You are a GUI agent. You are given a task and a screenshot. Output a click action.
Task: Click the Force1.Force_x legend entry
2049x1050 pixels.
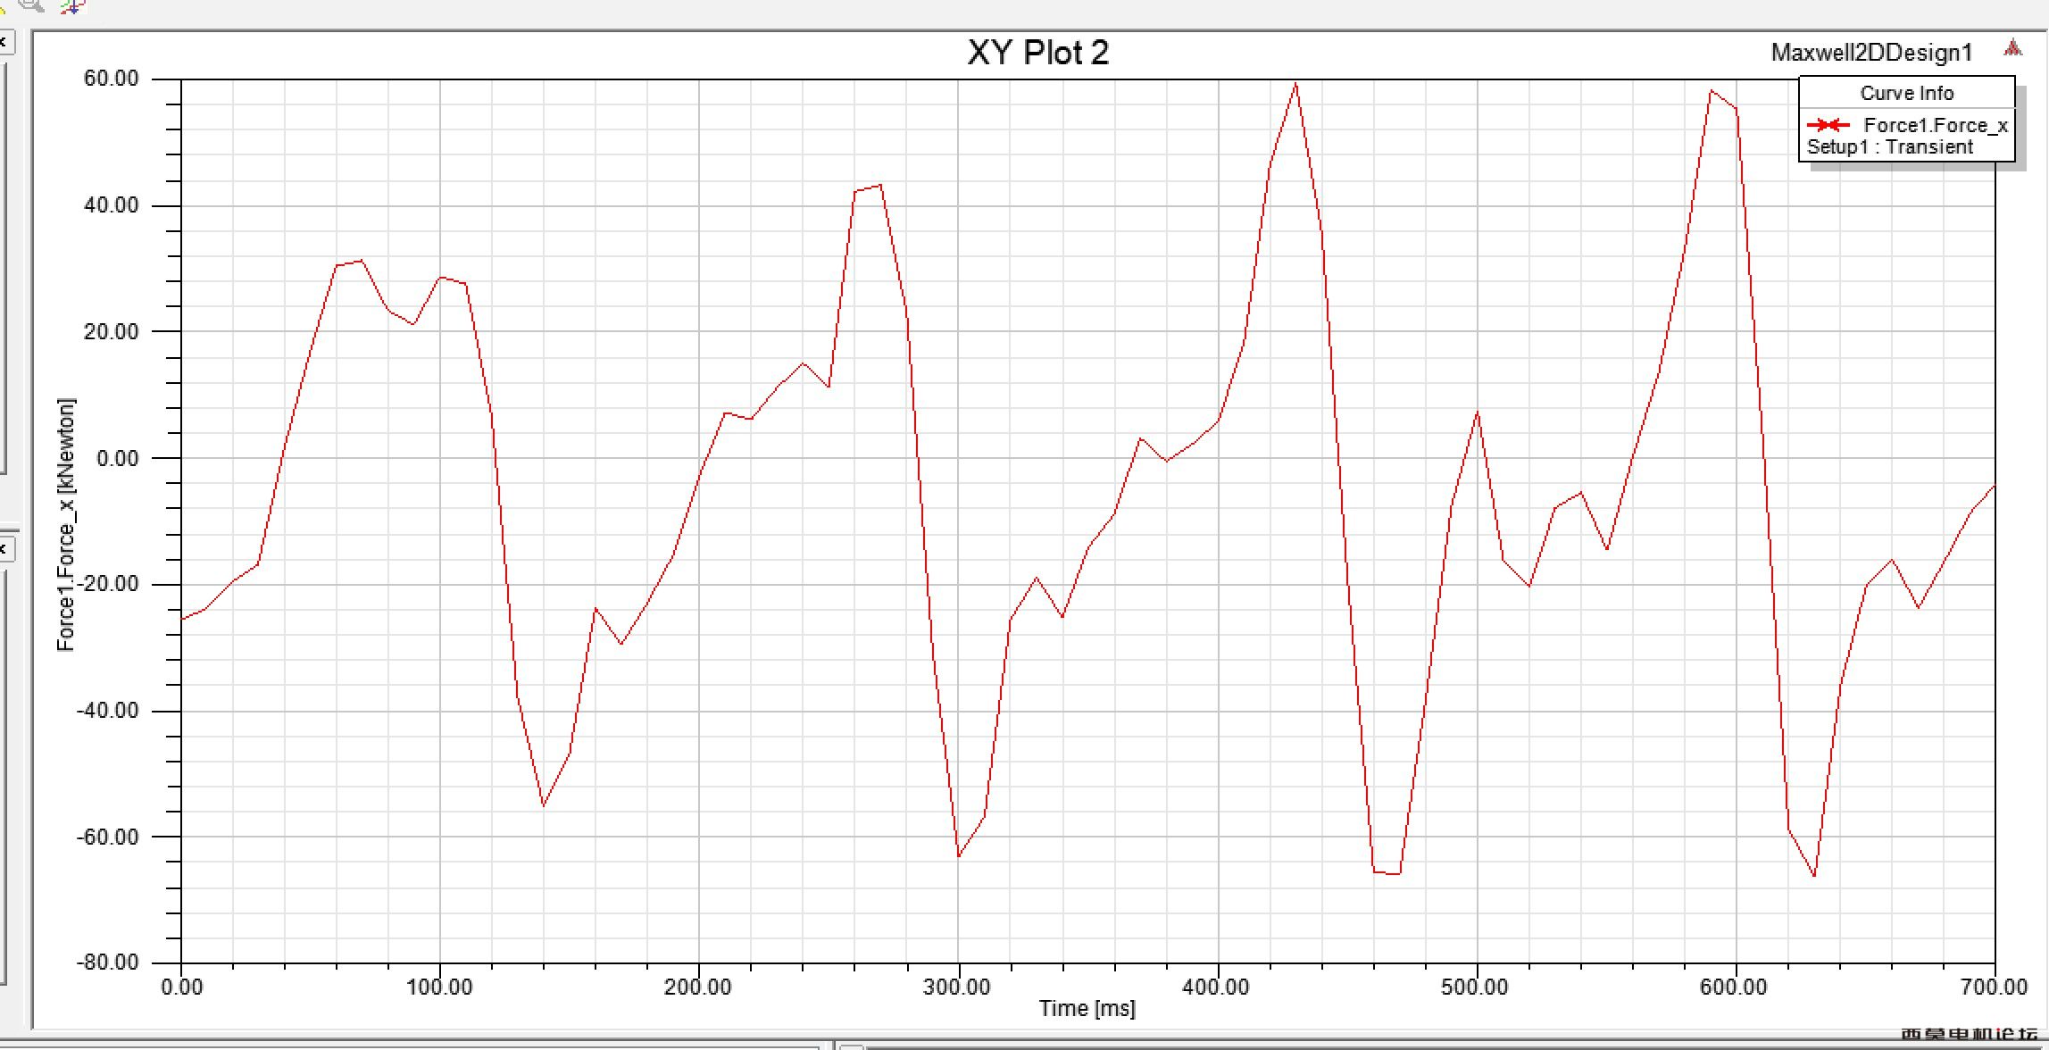point(1936,125)
